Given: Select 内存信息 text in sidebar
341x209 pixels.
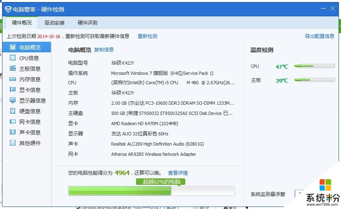Looking at the screenshot, I should tap(30, 79).
